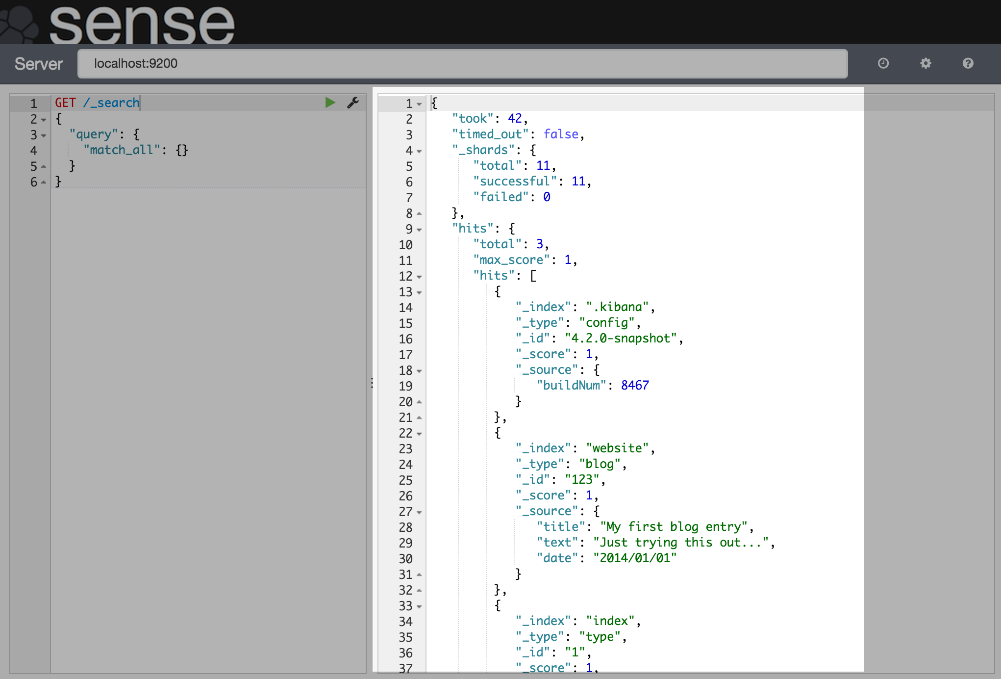
Task: Collapse the hits array fold on line 12
Action: click(x=419, y=277)
